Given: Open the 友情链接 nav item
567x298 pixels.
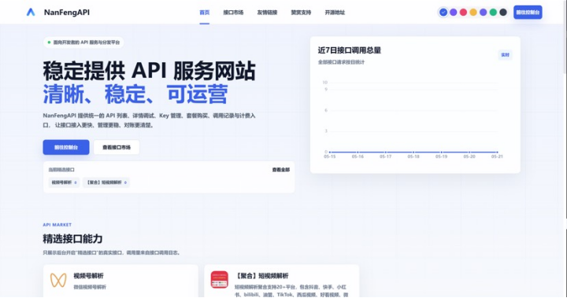Looking at the screenshot, I should (267, 13).
